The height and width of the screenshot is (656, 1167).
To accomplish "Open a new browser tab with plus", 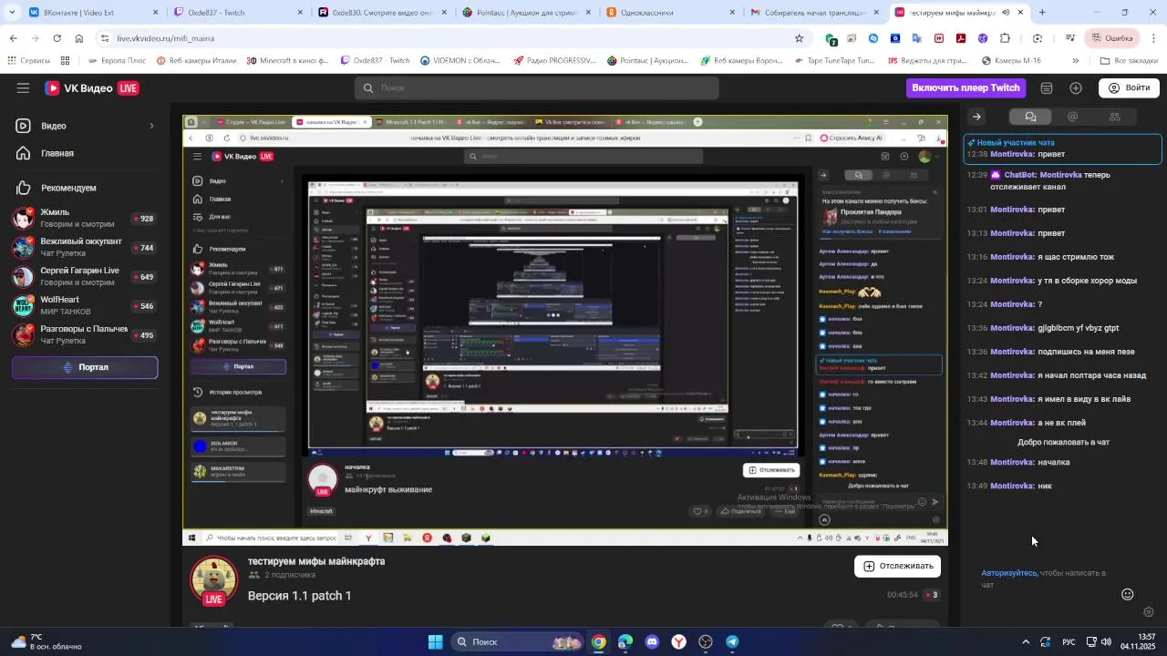I will pyautogui.click(x=1042, y=13).
